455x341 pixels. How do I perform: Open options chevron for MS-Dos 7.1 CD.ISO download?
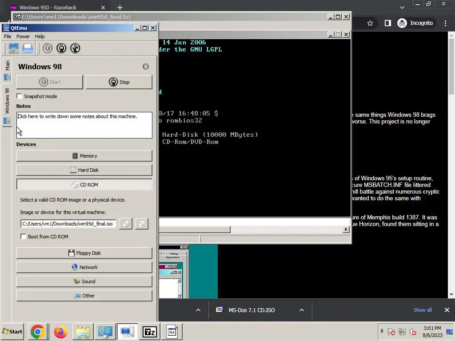tap(302, 310)
